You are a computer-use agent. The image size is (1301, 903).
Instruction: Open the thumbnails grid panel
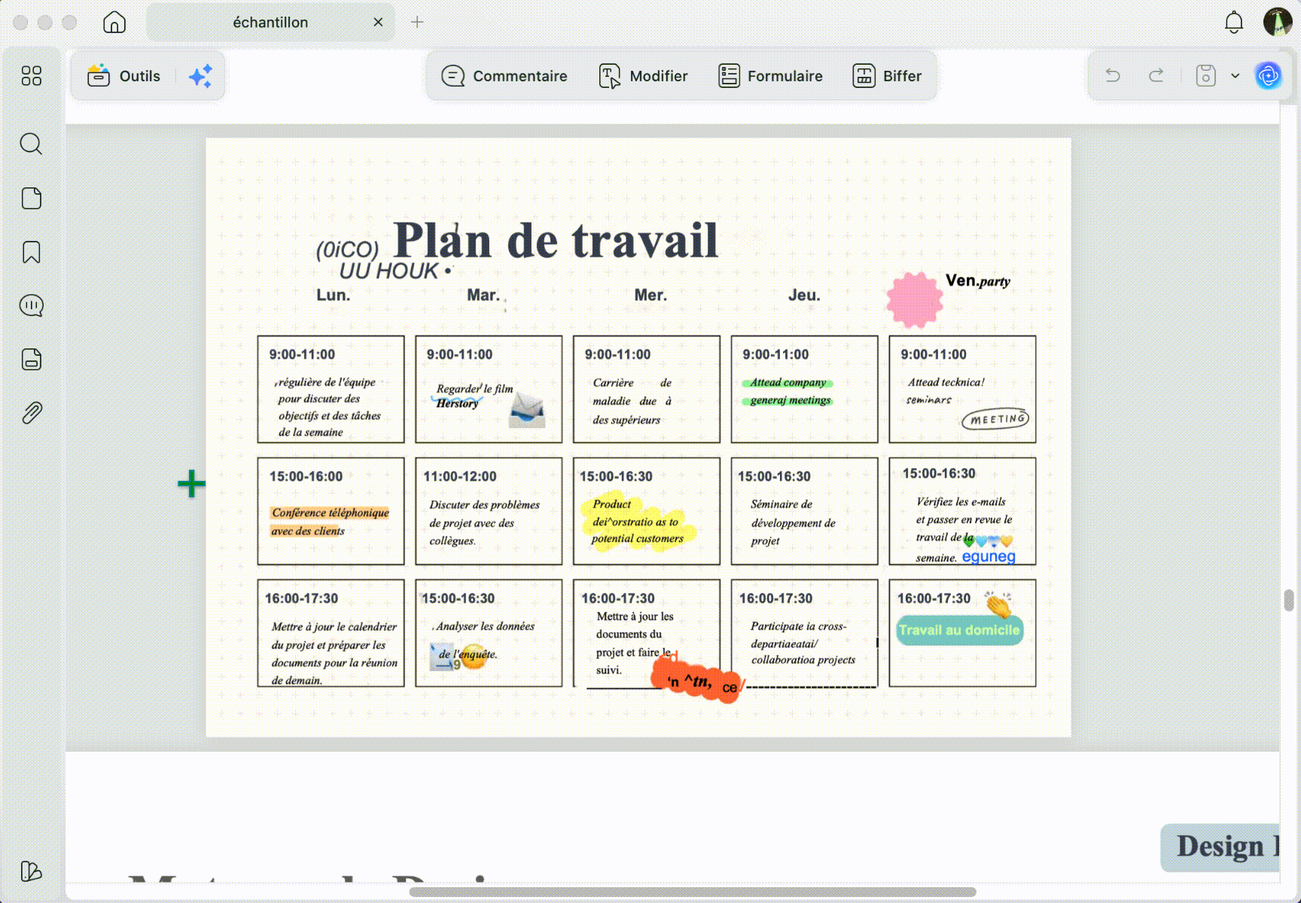coord(32,76)
